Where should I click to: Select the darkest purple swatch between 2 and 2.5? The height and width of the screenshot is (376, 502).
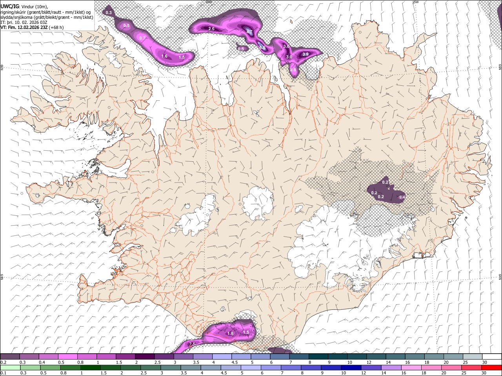[x=145, y=356]
